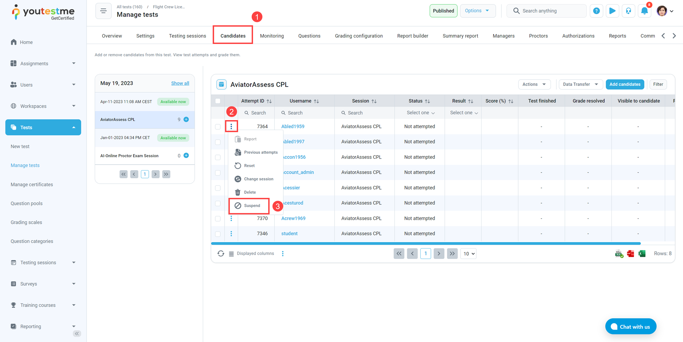This screenshot has height=342, width=683.
Task: Select checkbox for student row
Action: [218, 234]
